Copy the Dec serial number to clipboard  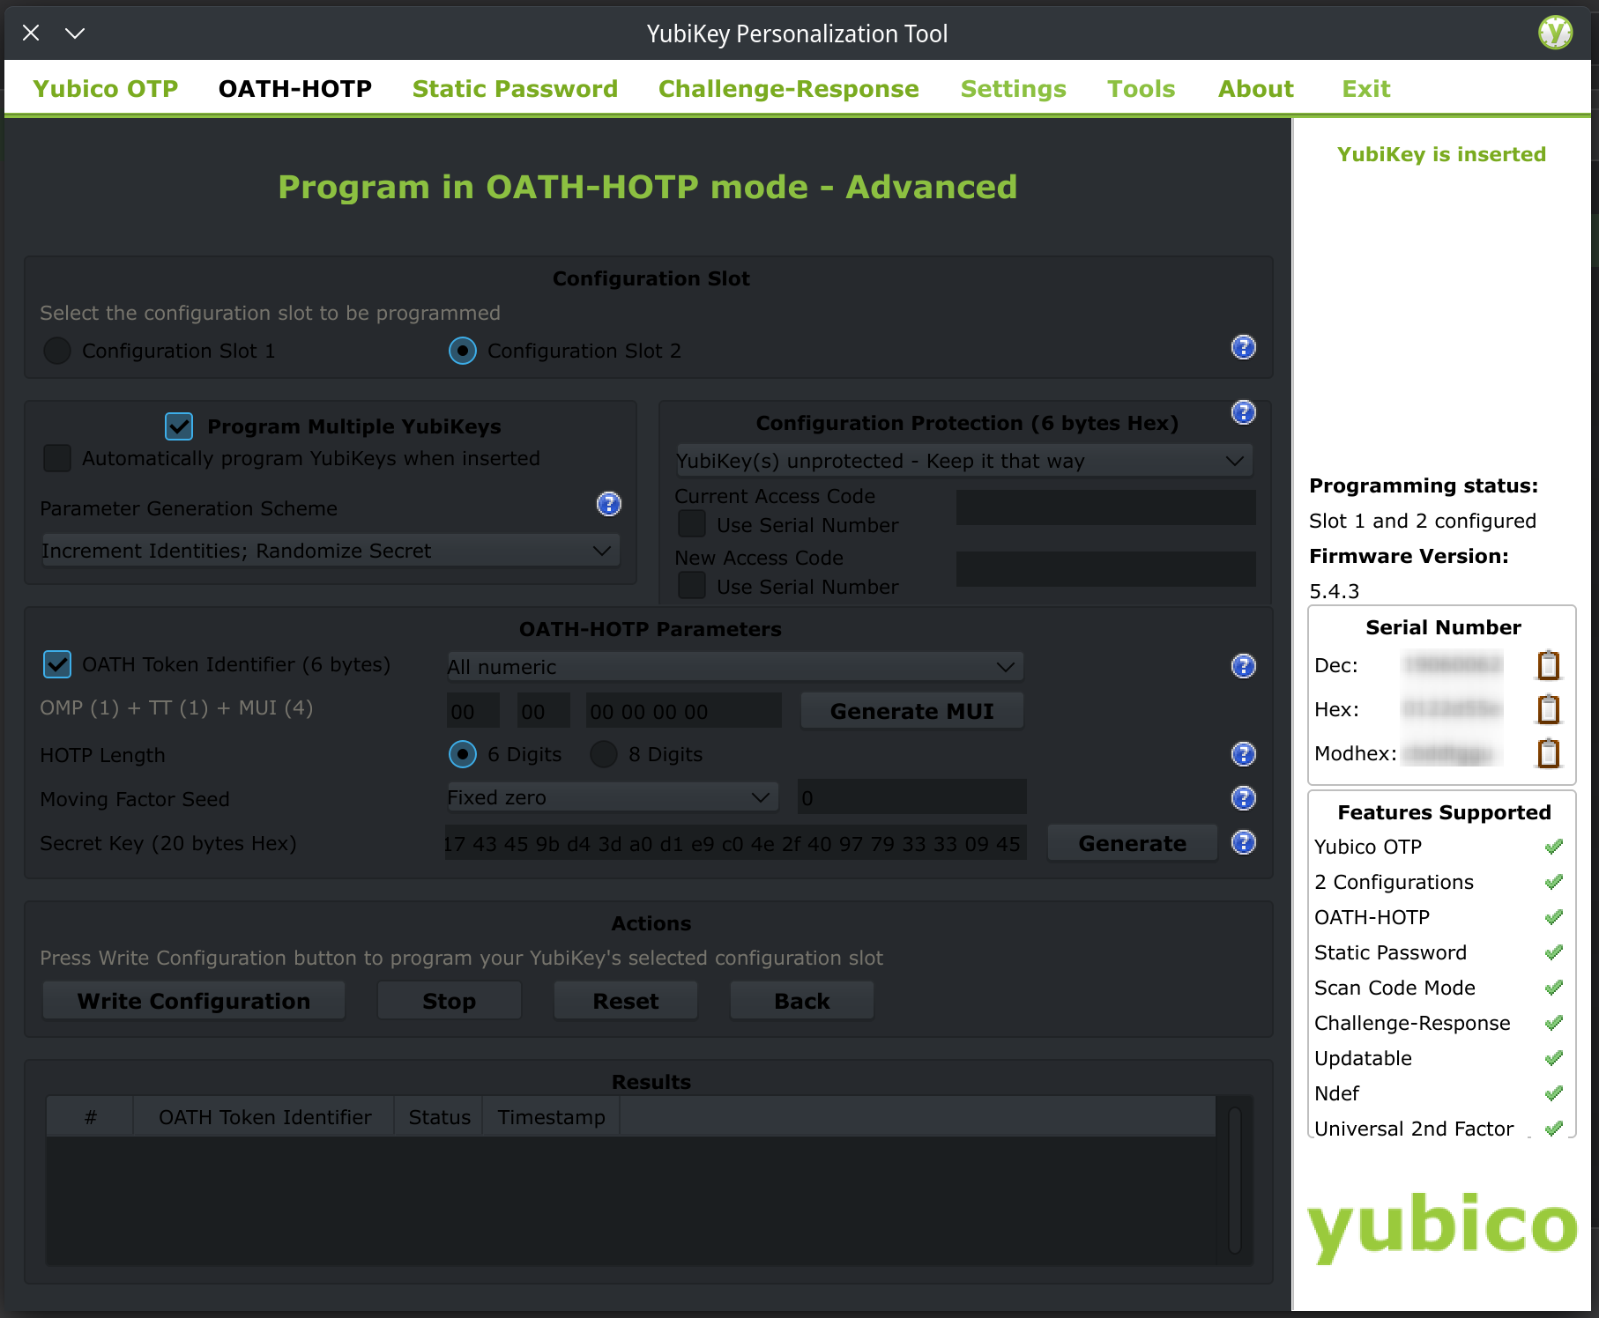click(x=1549, y=665)
